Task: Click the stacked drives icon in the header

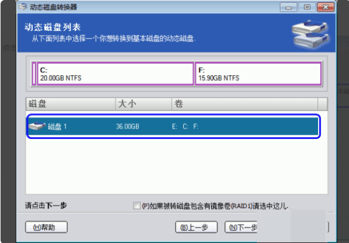Action: coord(311,34)
